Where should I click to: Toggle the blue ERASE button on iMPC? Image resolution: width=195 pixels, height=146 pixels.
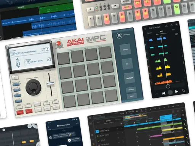click(x=19, y=101)
